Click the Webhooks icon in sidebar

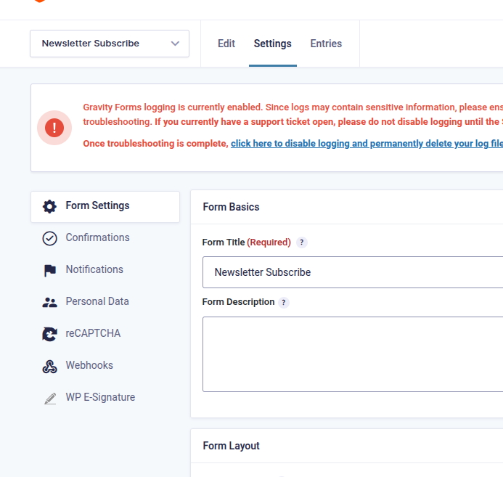point(49,366)
